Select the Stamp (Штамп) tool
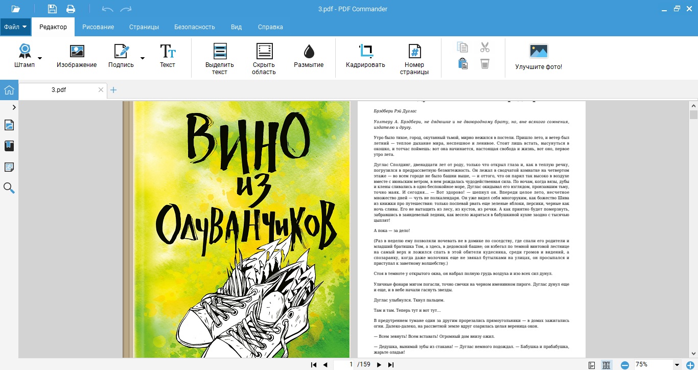Screen dimensions: 698x370 click(25, 56)
